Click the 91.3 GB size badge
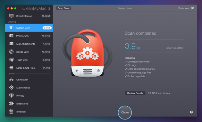Image resolution: width=202 pixels, height=122 pixels. [46, 68]
